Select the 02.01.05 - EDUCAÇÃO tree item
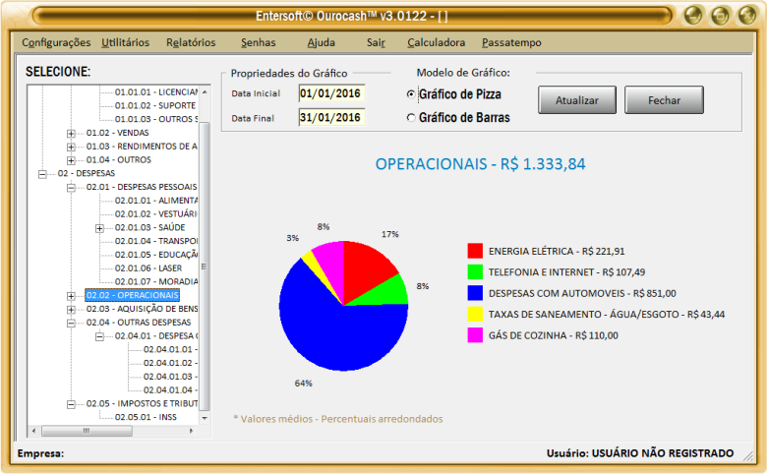Viewport: 768px width, 475px height. click(x=156, y=255)
